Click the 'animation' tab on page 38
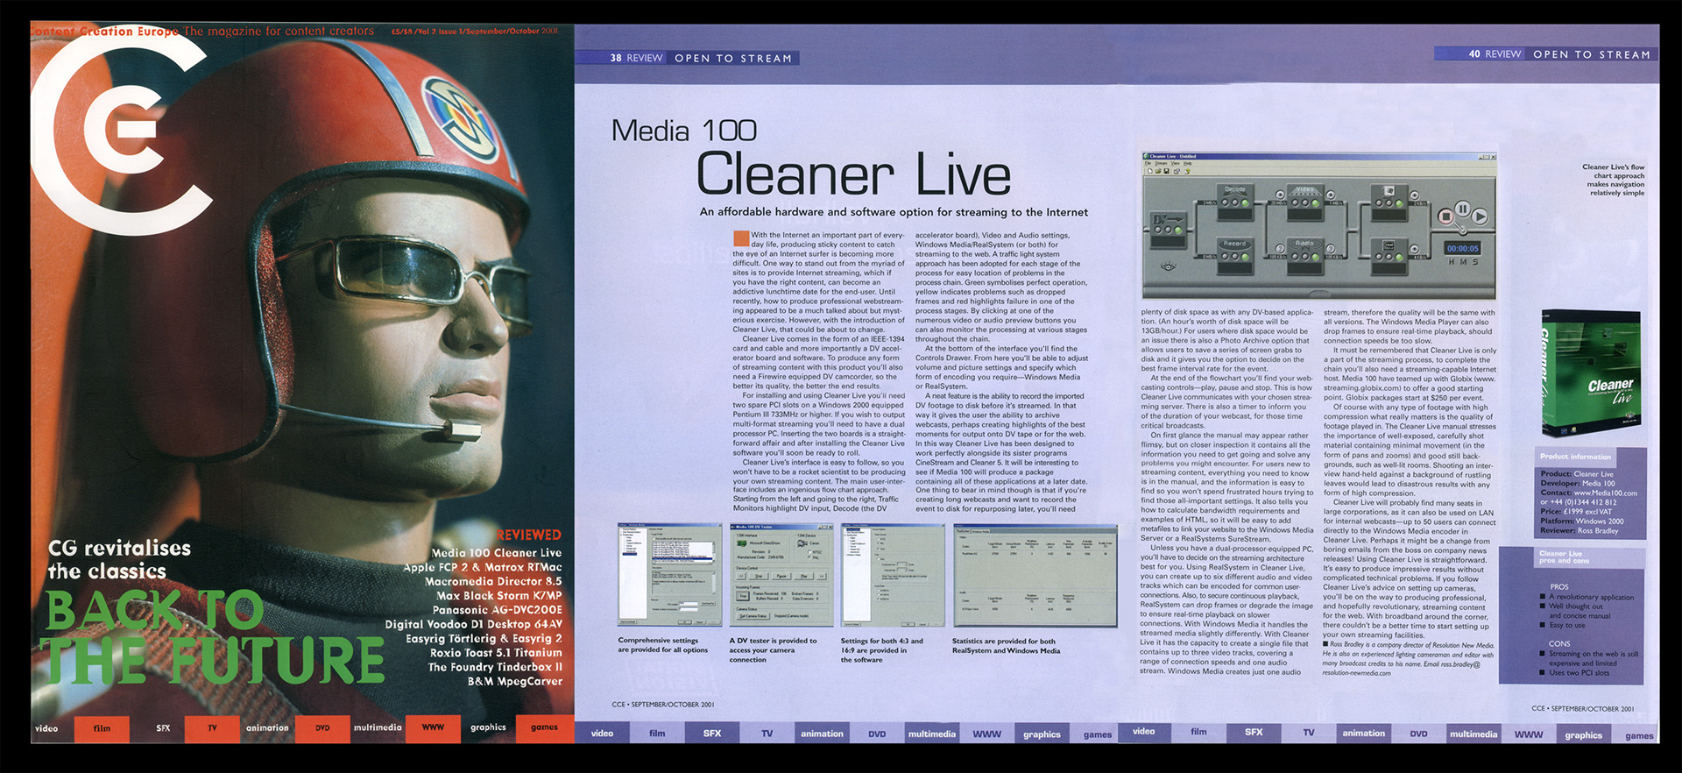Screen dimensions: 1682x773 tap(822, 734)
